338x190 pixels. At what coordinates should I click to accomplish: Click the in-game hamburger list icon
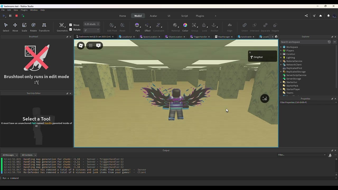(91, 46)
